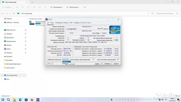Open the Сервис button dropdown arrow
The height and width of the screenshot is (102, 181).
[102, 64]
